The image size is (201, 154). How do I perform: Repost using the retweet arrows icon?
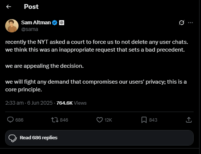tap(55, 120)
